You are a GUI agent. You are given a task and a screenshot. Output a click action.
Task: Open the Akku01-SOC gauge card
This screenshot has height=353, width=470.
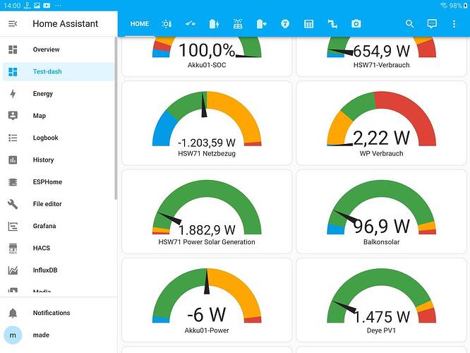coord(207,56)
